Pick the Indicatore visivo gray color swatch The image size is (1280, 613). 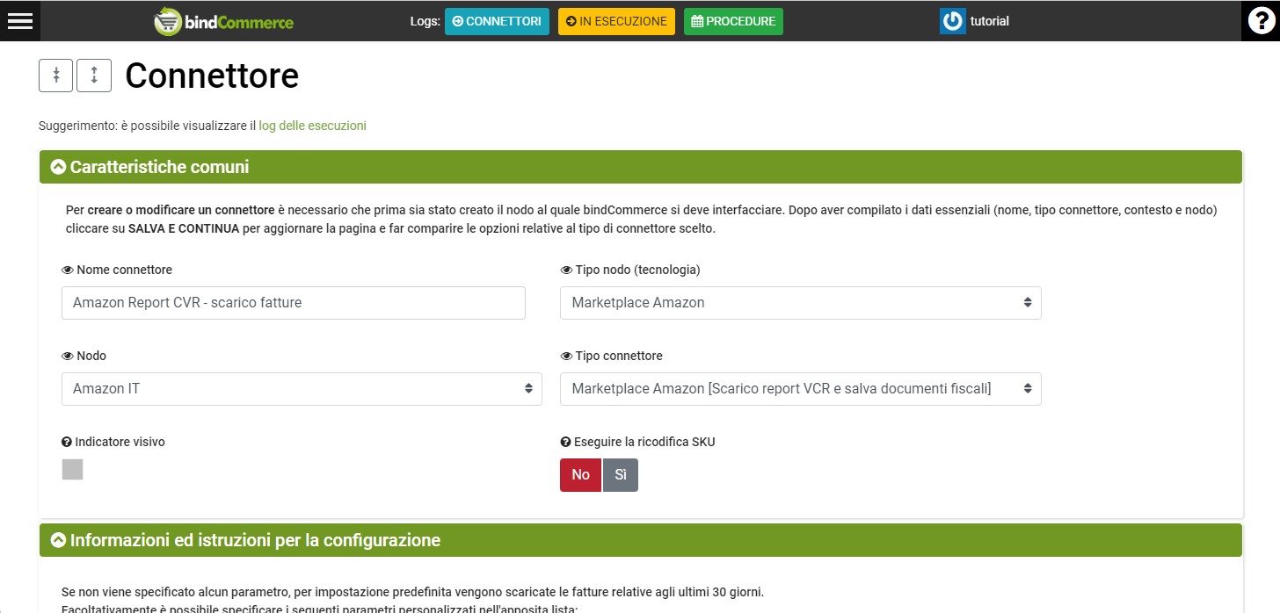click(72, 470)
